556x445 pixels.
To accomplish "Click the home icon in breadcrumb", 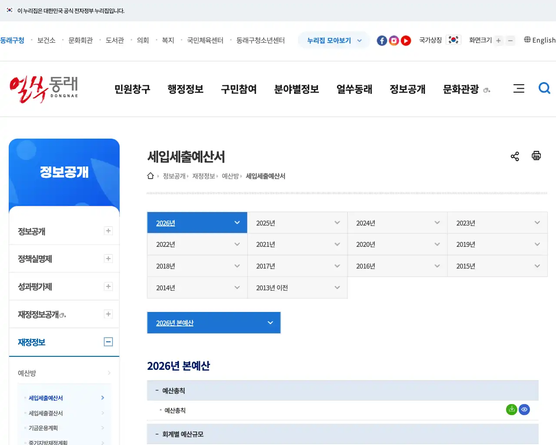I will pyautogui.click(x=151, y=176).
